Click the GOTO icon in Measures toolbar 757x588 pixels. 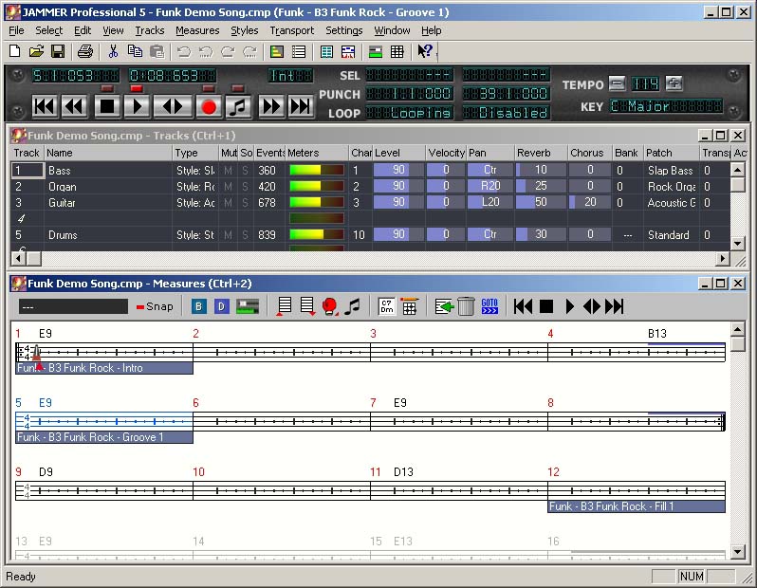[489, 306]
